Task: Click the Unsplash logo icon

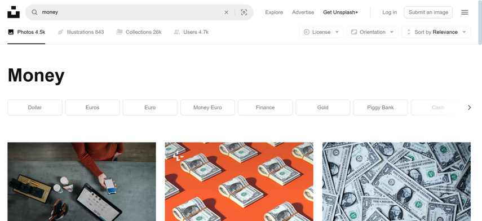Action: (14, 12)
